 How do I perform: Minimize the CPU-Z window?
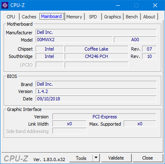click(x=118, y=5)
